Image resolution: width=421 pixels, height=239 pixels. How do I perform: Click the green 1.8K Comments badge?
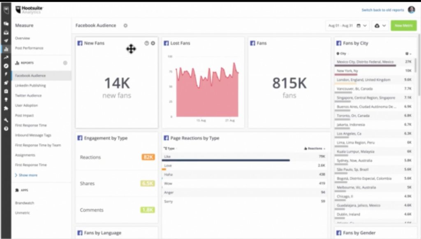tap(148, 210)
